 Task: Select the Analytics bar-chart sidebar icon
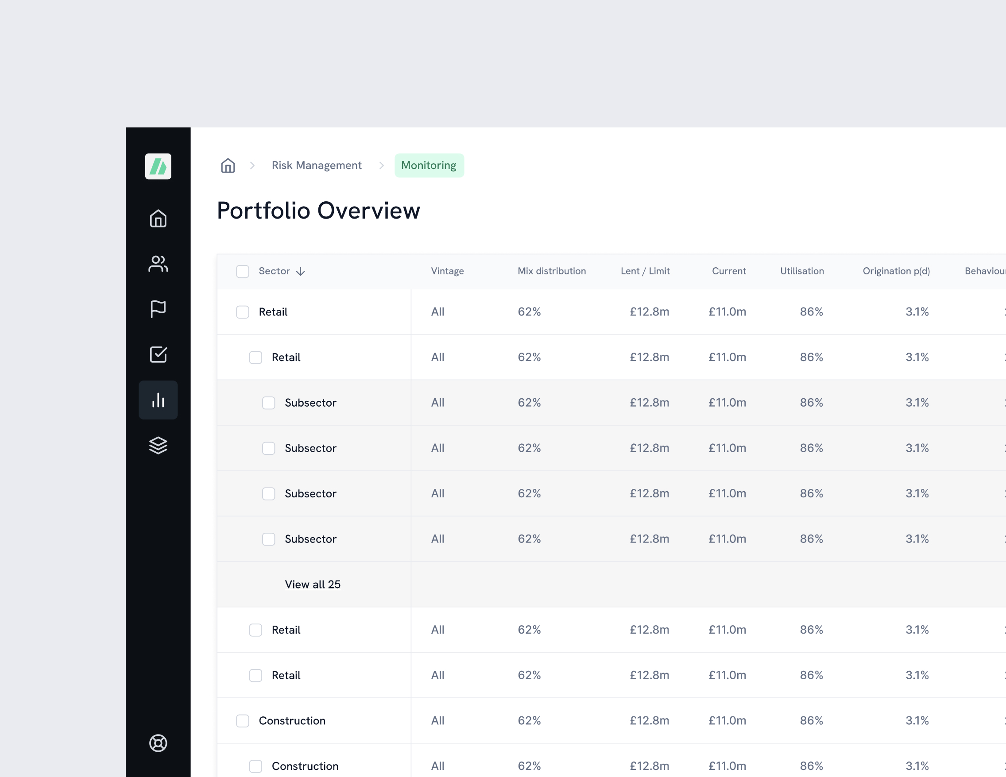[158, 400]
